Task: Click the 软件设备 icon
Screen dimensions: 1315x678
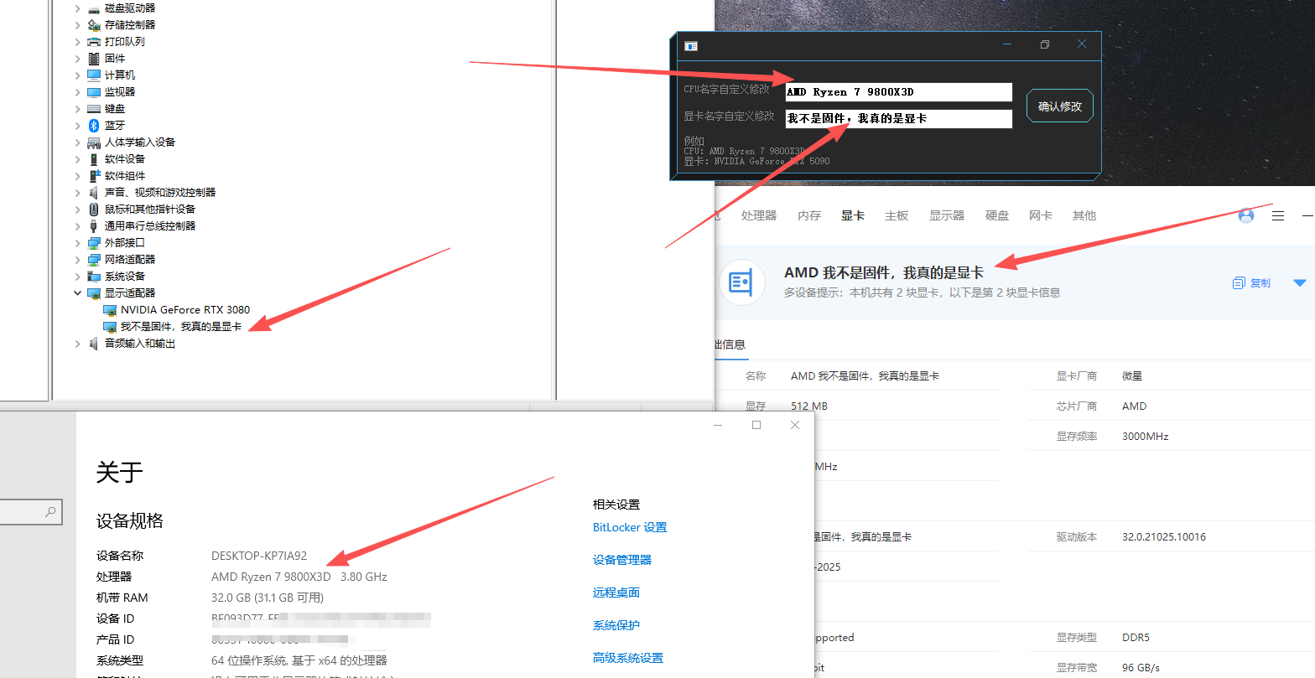Action: [94, 159]
